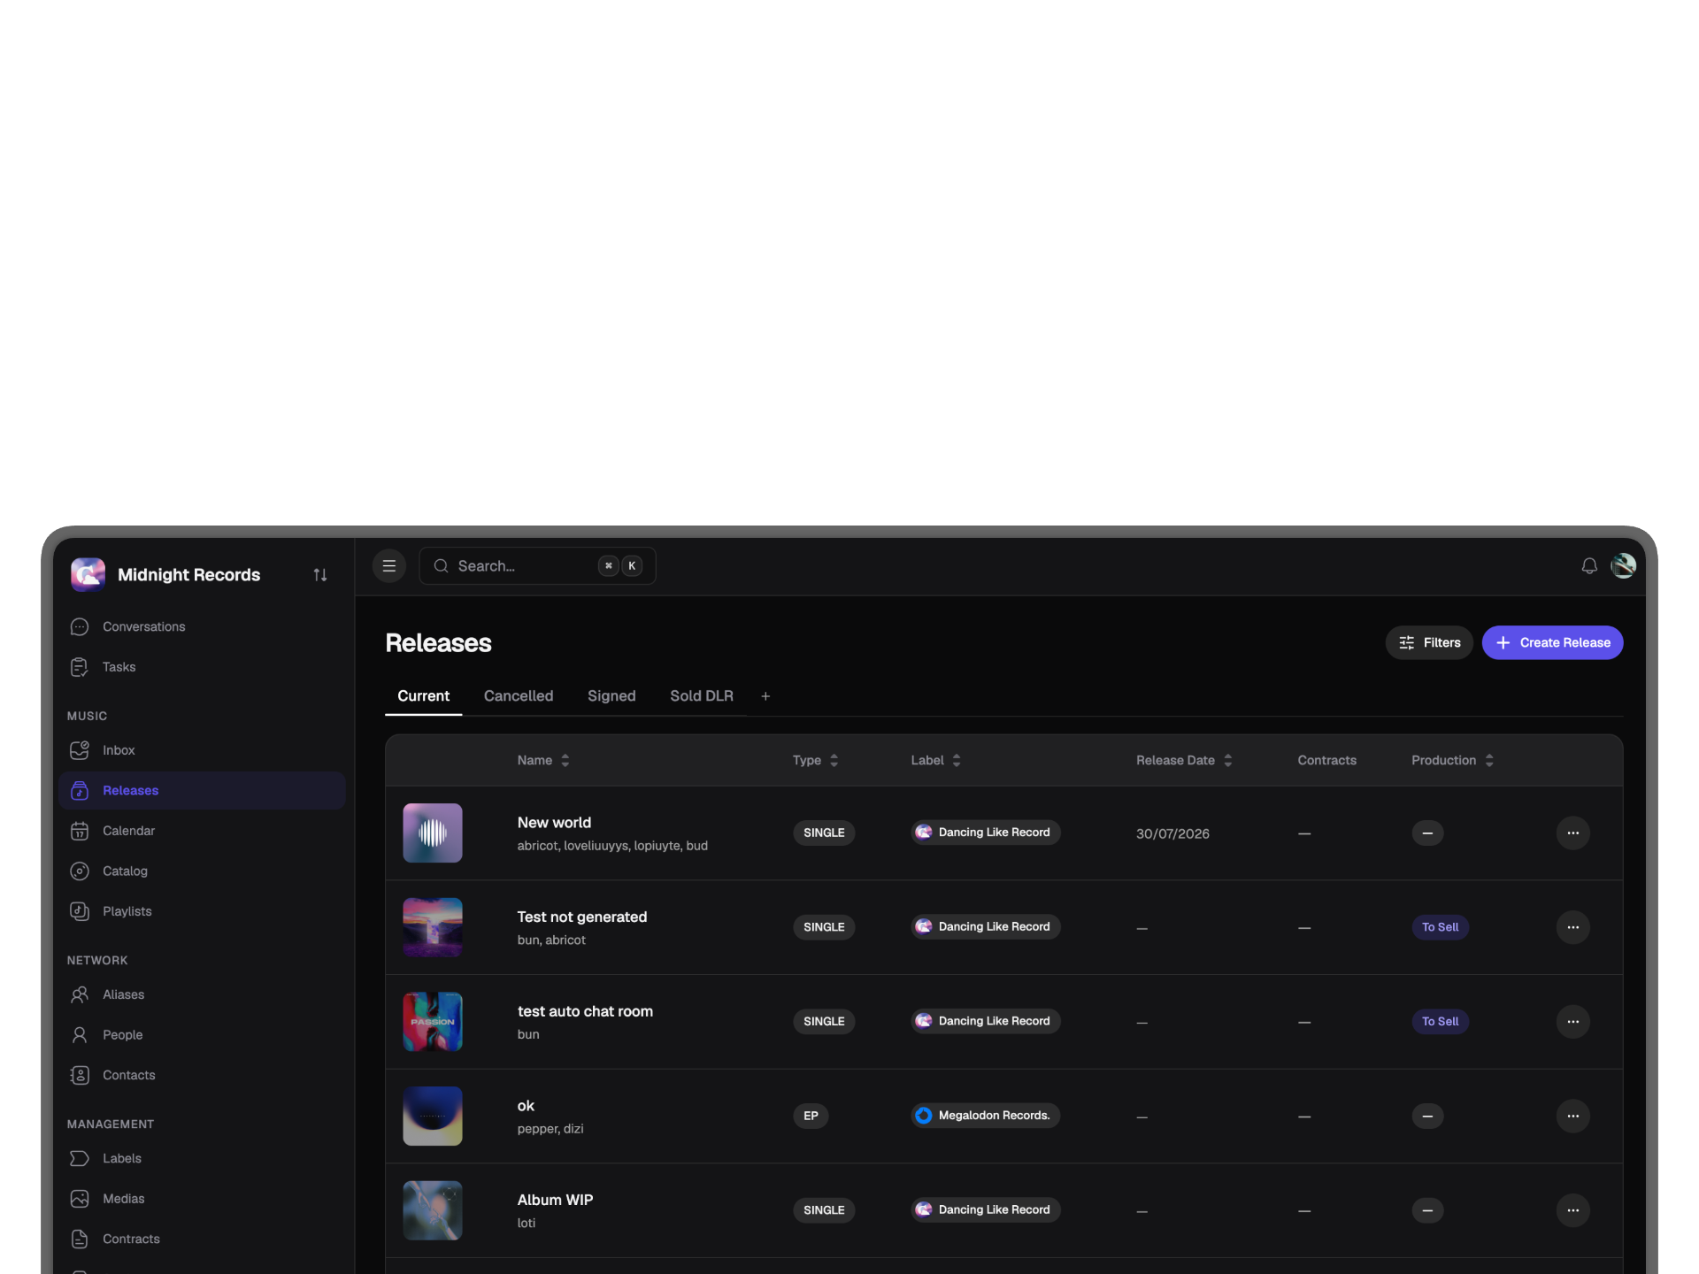Screen dimensions: 1699x1274
Task: Open the Test not generated cover art
Action: click(x=433, y=927)
